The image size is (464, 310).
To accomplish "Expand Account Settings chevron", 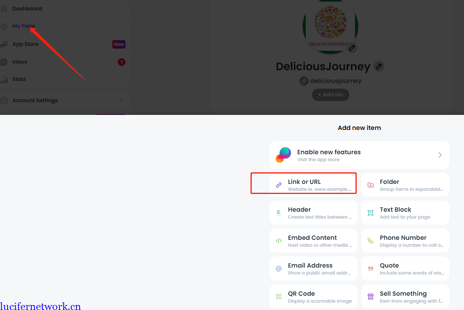I will coord(121,101).
